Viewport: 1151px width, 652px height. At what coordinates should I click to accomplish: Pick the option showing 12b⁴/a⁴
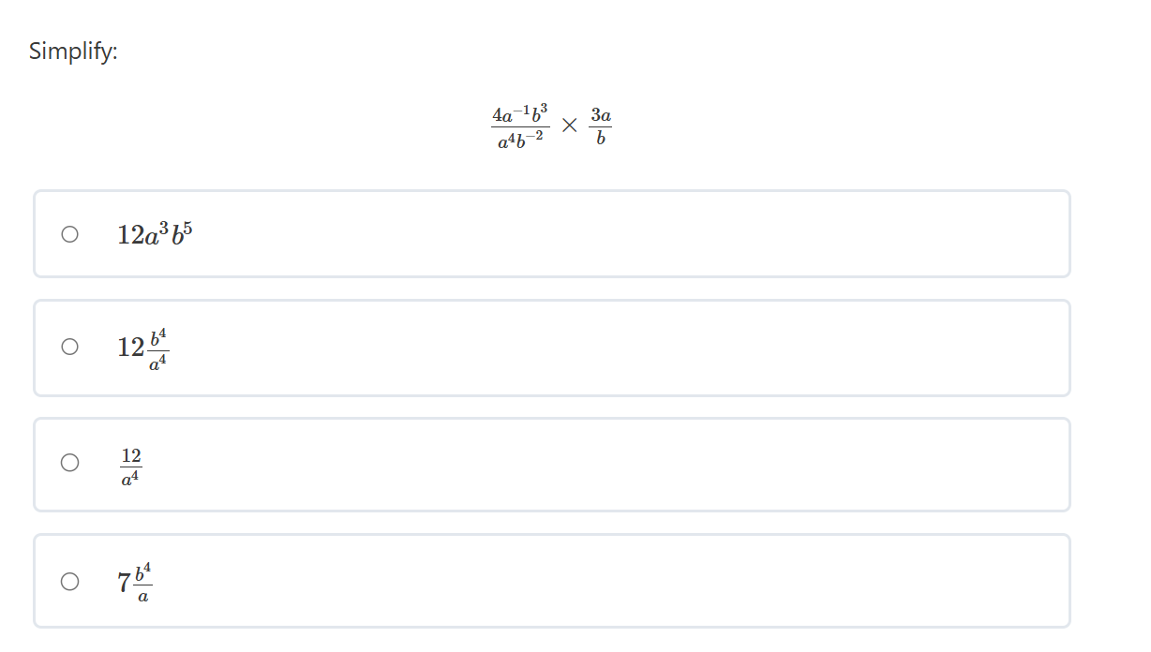(141, 348)
